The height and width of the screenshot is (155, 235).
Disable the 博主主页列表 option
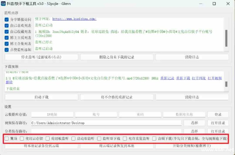pos(7,38)
